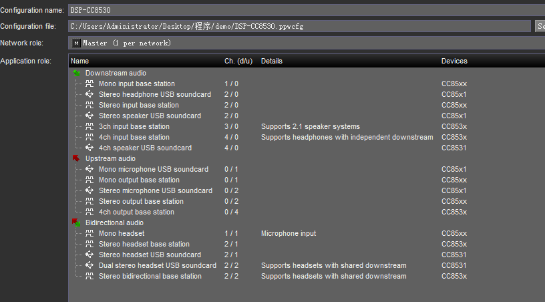Click the Stereo headphone USB soundcard icon
Screen dimensions: 545x302
tap(89, 94)
